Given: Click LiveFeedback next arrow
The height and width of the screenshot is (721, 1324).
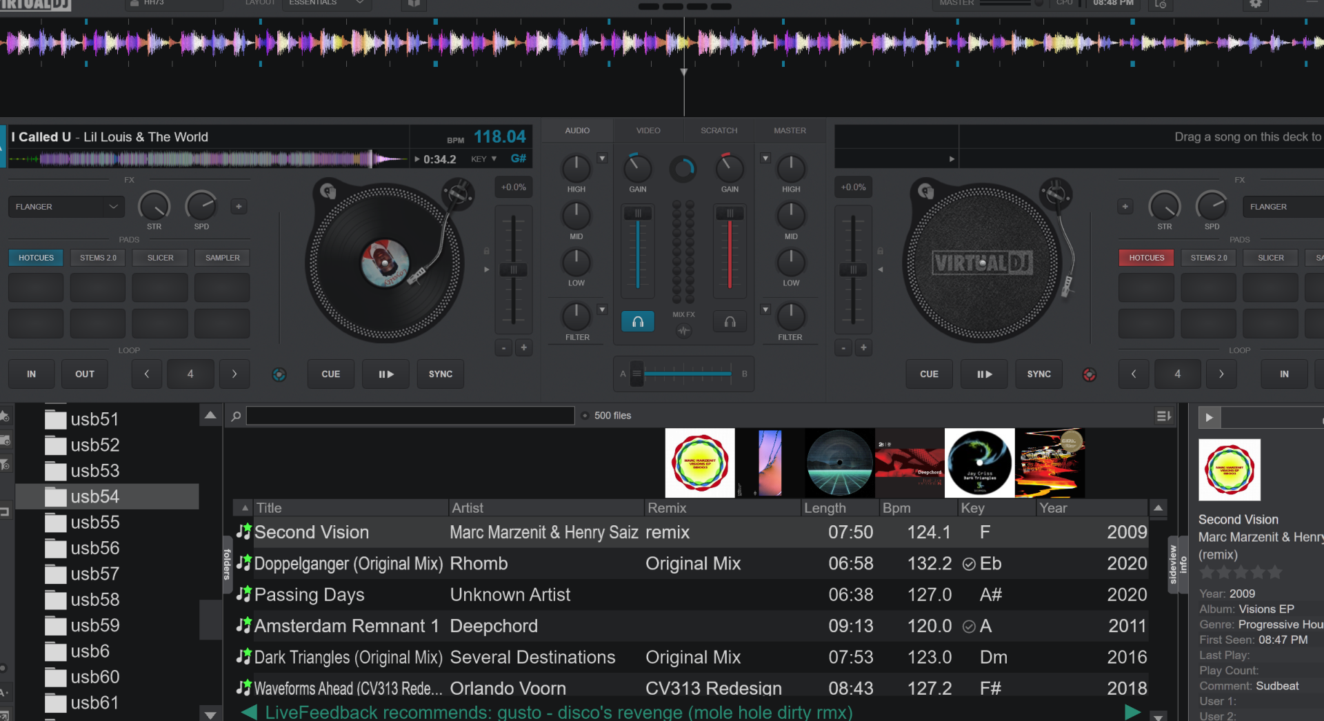Looking at the screenshot, I should (1132, 712).
